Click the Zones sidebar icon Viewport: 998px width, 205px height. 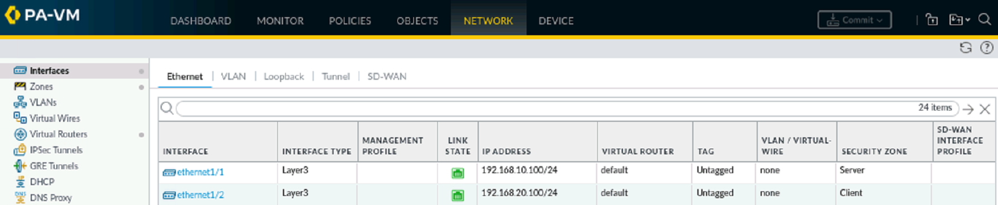pos(20,87)
